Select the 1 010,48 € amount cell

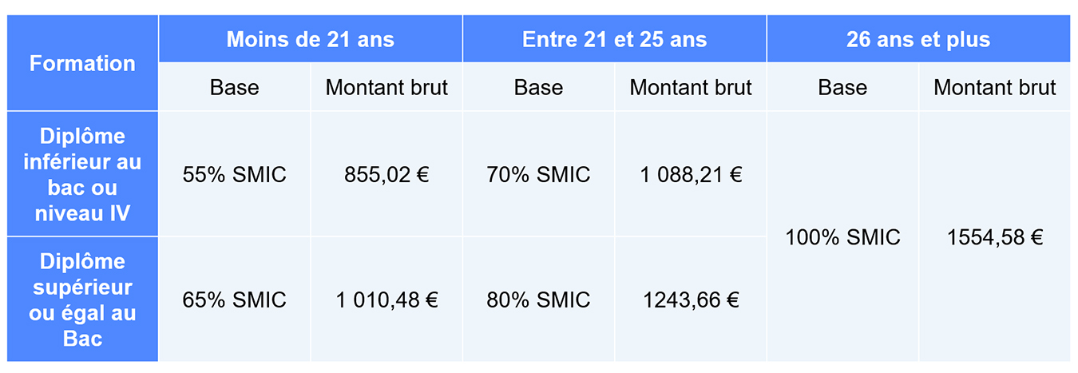(386, 300)
